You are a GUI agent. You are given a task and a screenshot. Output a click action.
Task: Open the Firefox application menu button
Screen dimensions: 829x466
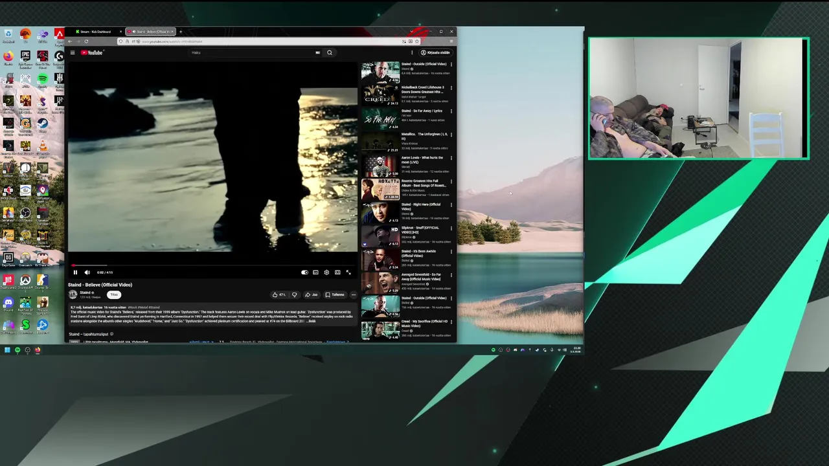(451, 41)
